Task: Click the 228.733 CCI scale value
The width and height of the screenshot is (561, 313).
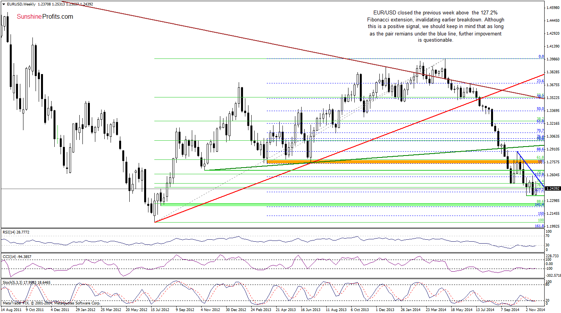Action: 552,256
